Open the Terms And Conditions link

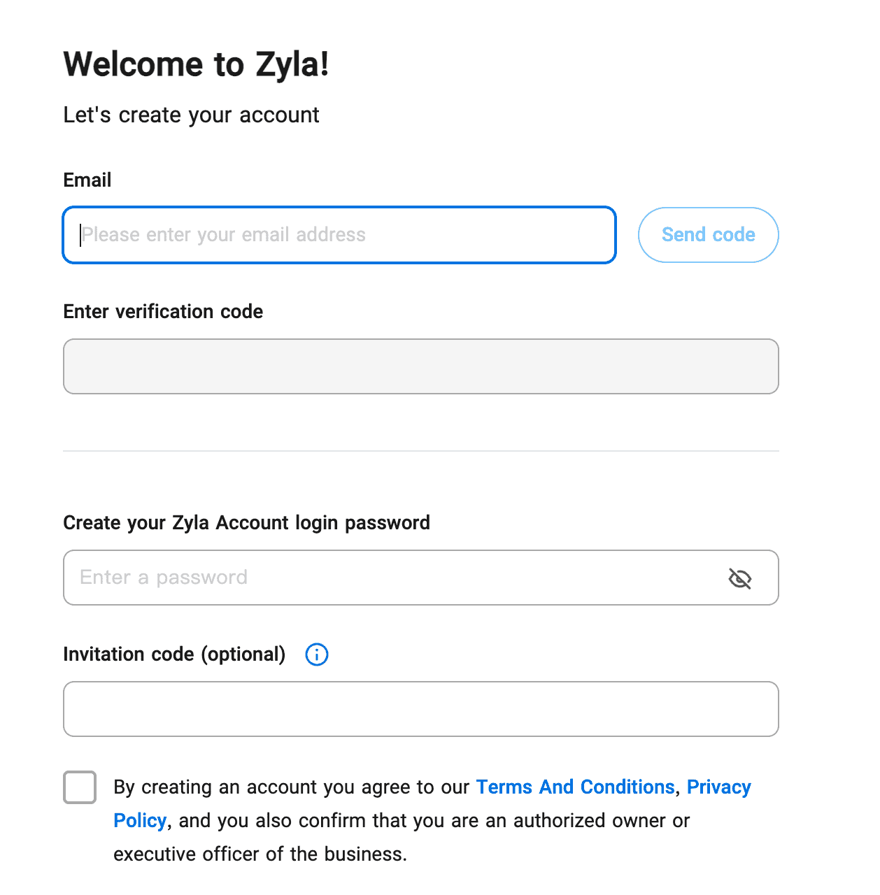coord(575,787)
